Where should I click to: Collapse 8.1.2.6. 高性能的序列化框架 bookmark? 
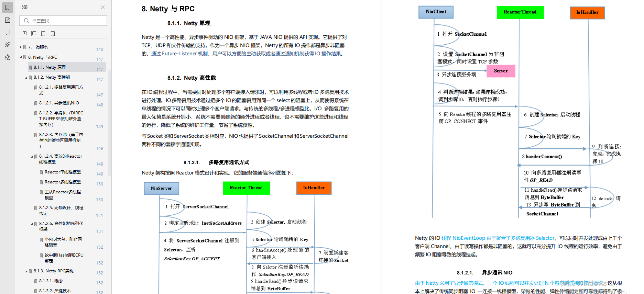(32, 224)
